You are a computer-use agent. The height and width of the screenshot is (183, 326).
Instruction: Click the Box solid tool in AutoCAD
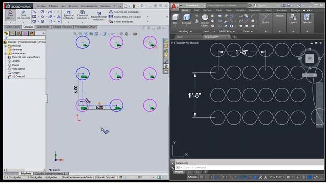pyautogui.click(x=175, y=19)
